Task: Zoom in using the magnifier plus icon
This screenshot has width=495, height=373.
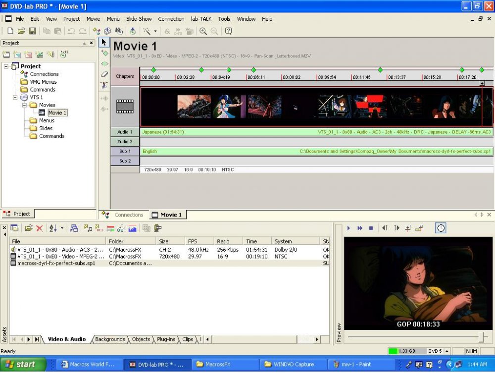Action: [x=203, y=31]
